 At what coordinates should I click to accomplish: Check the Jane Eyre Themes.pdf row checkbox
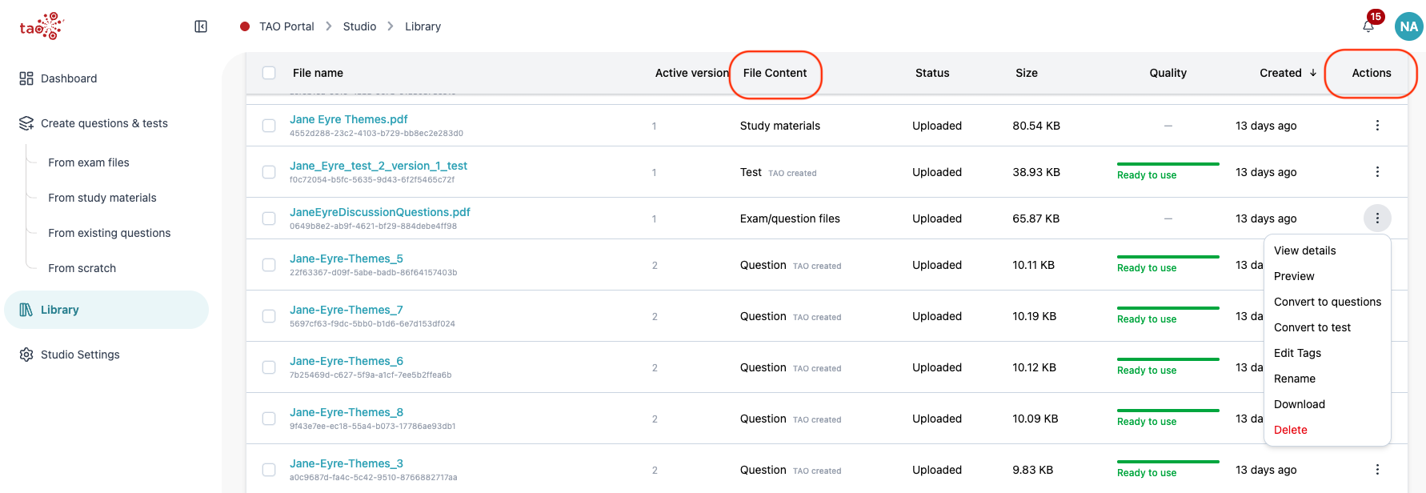(269, 126)
